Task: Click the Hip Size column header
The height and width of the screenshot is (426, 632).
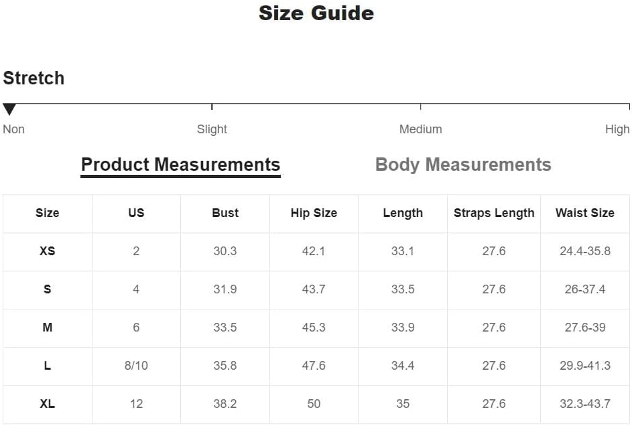Action: 314,212
